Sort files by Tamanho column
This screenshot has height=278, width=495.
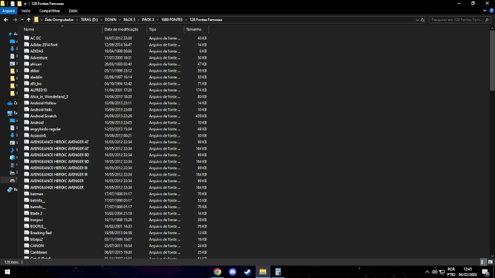pos(193,29)
